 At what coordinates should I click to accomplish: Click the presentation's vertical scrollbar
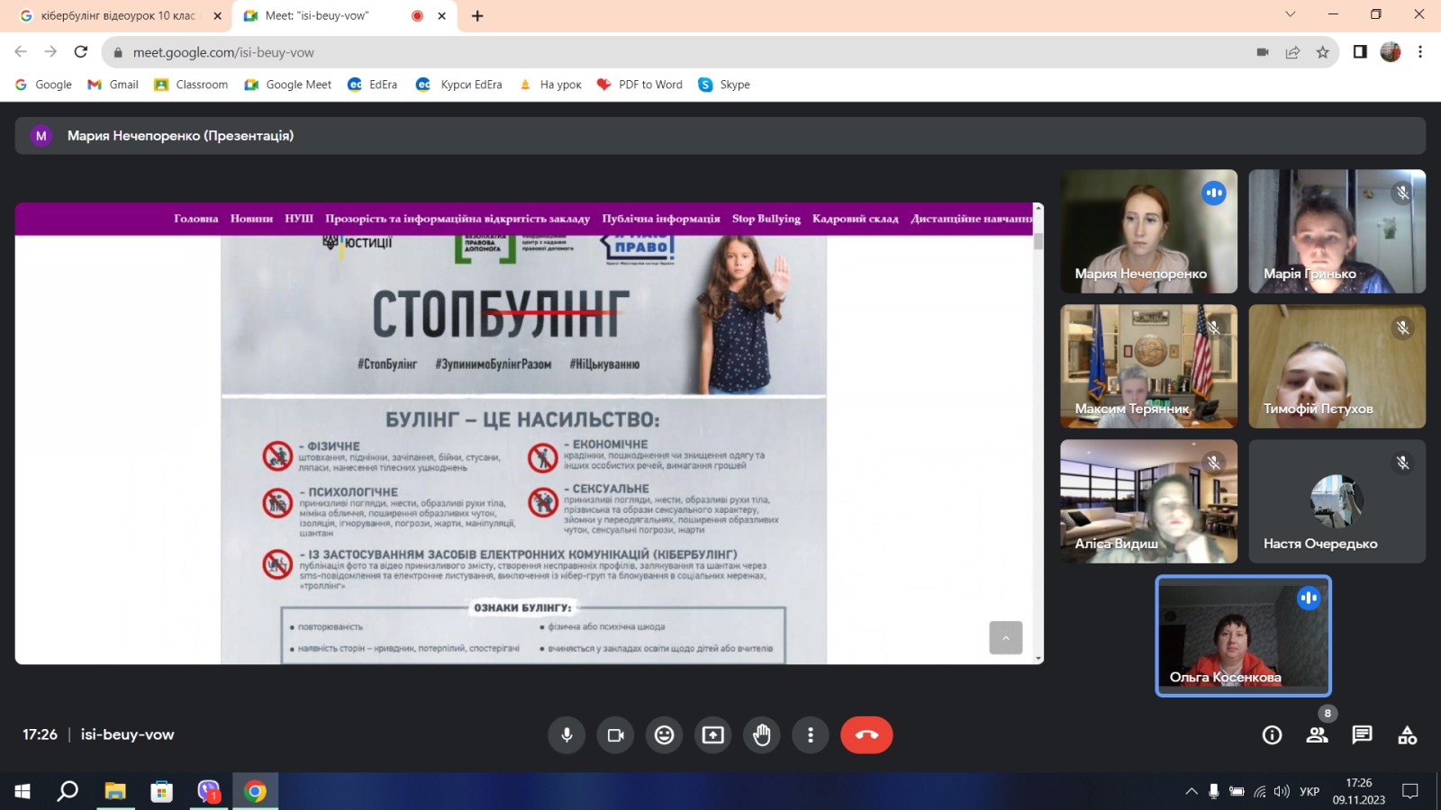pyautogui.click(x=1038, y=432)
